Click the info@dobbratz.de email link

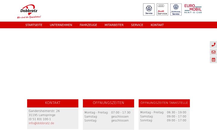(x=41, y=123)
